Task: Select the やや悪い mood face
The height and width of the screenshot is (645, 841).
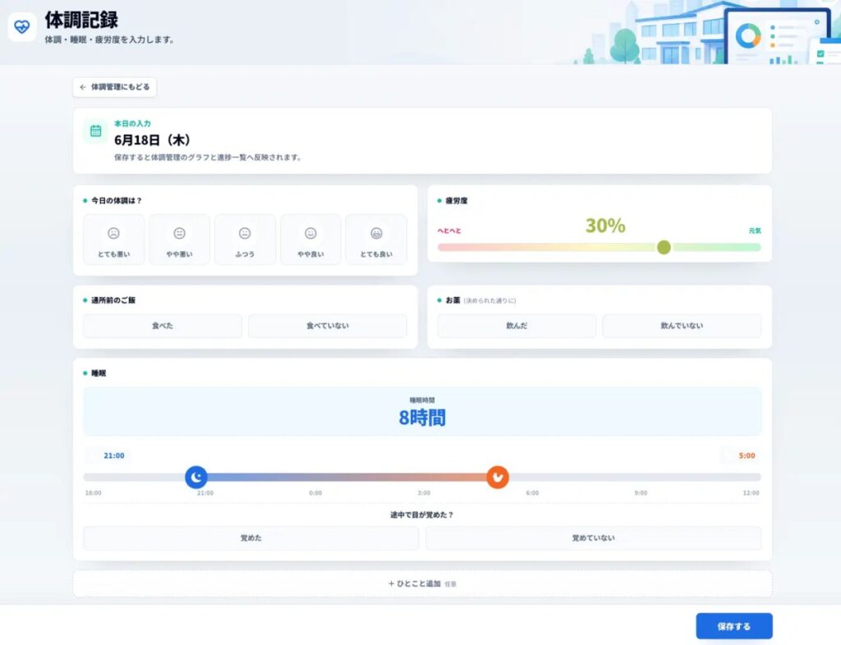Action: 179,240
